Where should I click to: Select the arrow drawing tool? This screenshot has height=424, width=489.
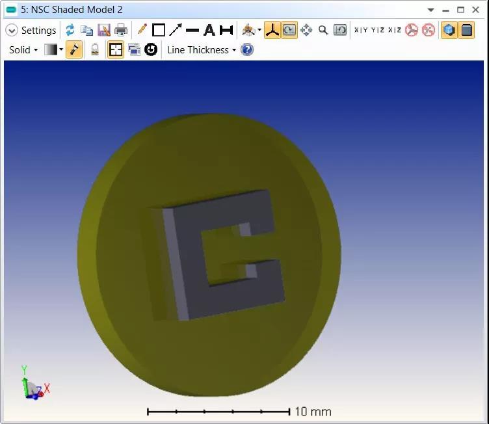[x=176, y=30]
